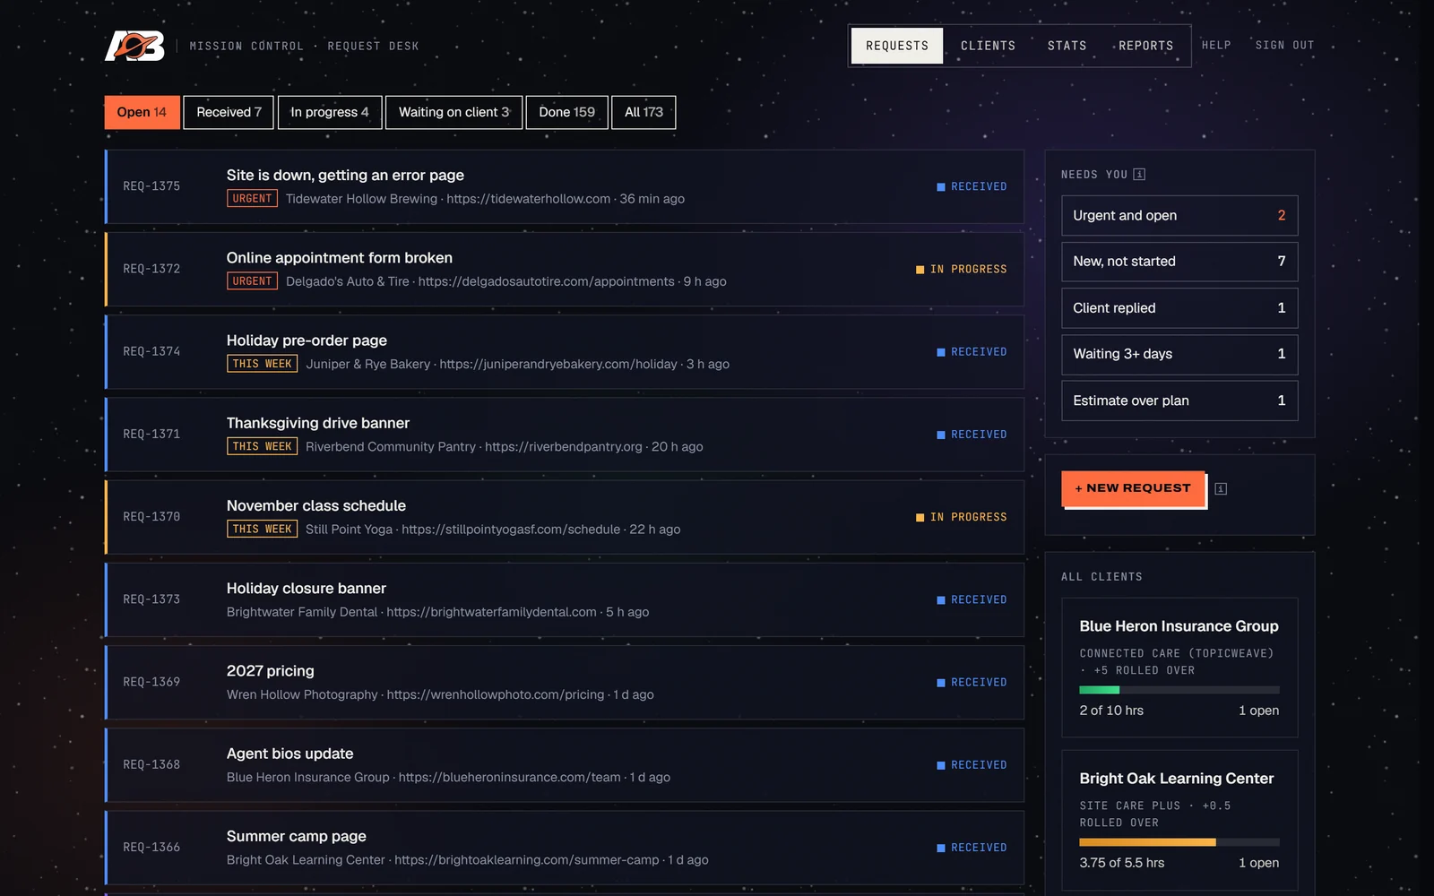Open request Site is down, getting an error page
The width and height of the screenshot is (1434, 896).
click(565, 186)
